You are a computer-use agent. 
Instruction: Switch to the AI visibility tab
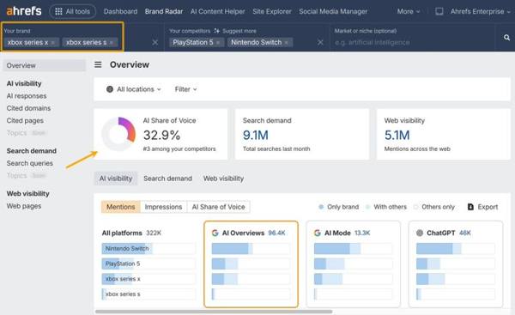tap(116, 179)
